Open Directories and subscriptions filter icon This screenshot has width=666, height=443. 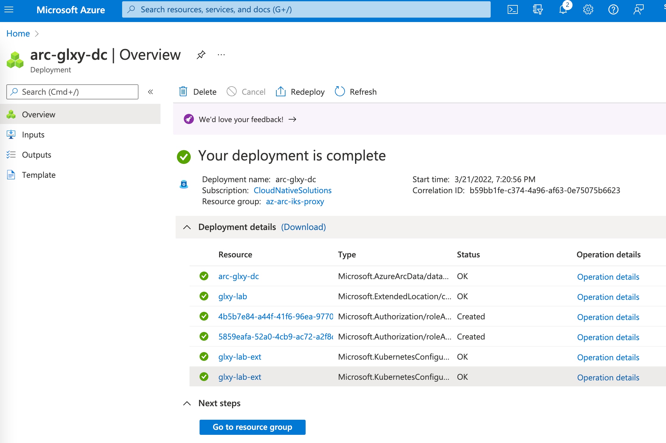(538, 10)
